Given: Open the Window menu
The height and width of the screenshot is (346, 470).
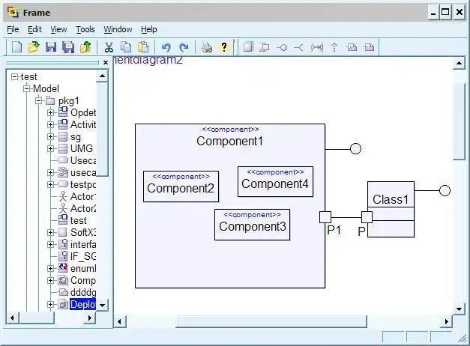Looking at the screenshot, I should pos(118,29).
